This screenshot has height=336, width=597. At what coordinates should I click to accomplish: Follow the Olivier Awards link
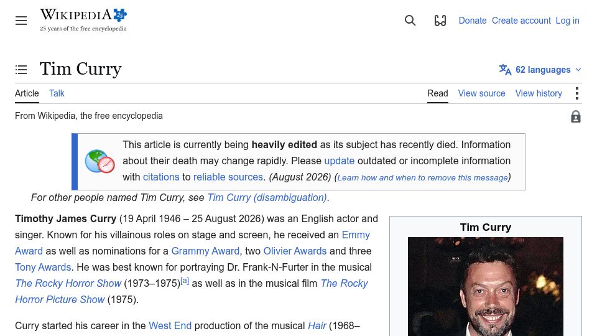click(x=295, y=251)
